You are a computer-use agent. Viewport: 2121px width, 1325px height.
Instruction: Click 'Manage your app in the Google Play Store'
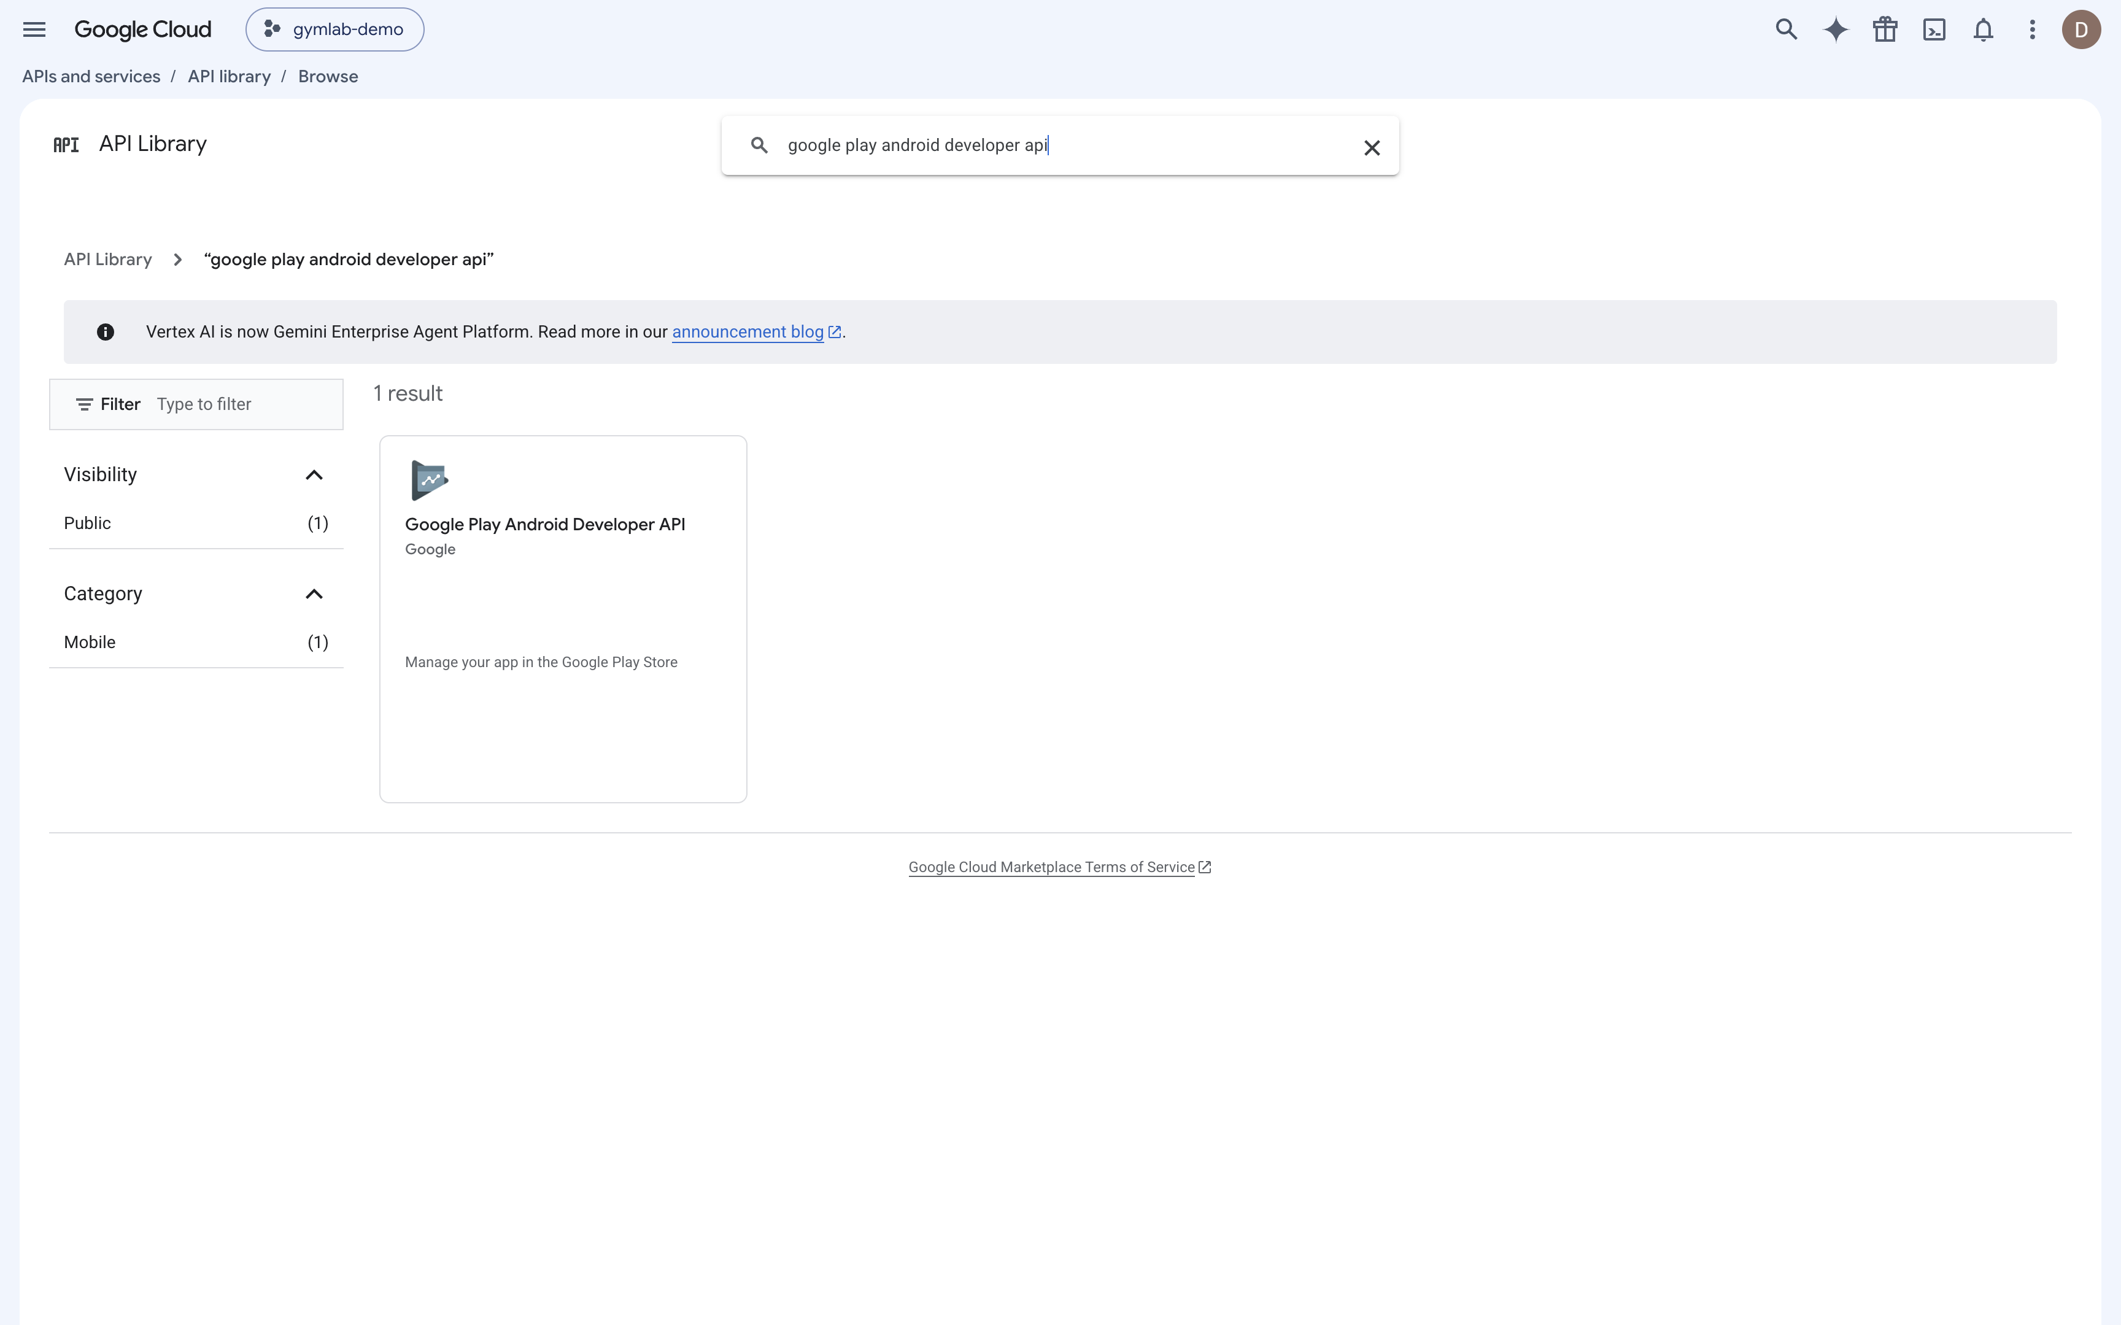pyautogui.click(x=541, y=663)
